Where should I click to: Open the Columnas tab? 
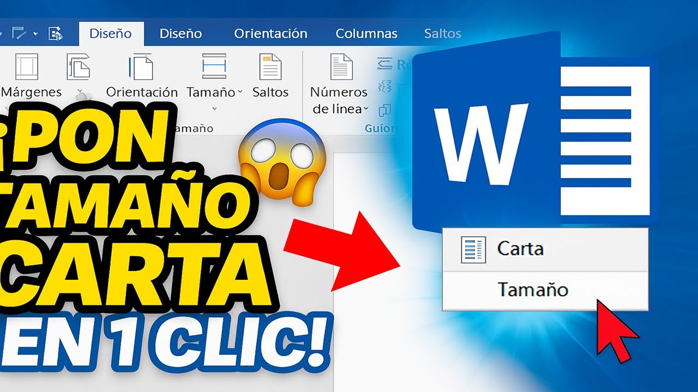coord(366,34)
